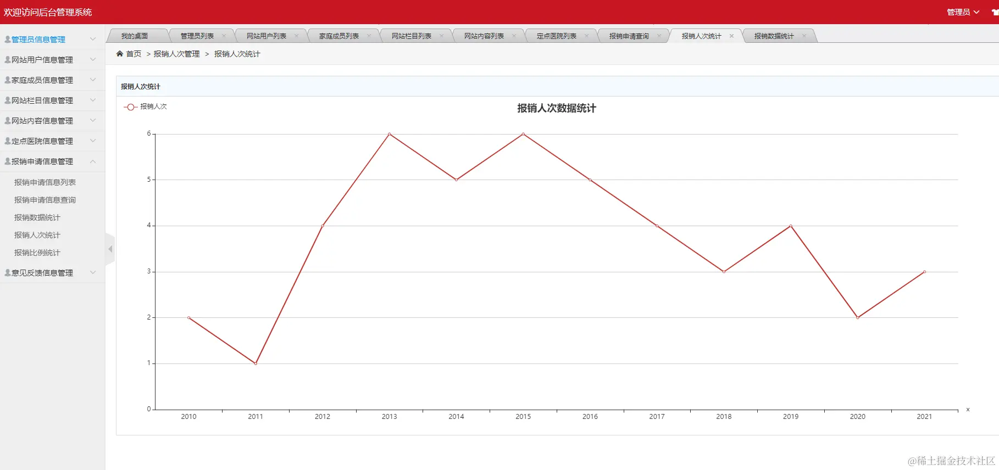Collapse 报销申请信息管理 menu chevron
The height and width of the screenshot is (470, 999).
(x=93, y=161)
